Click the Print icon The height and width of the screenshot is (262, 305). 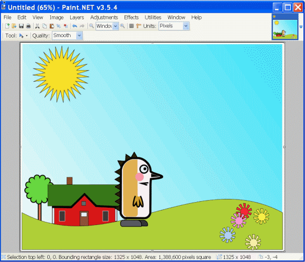tap(28, 26)
